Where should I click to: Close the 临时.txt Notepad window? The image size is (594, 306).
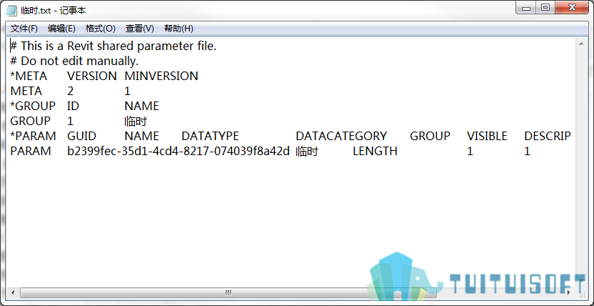tap(571, 8)
